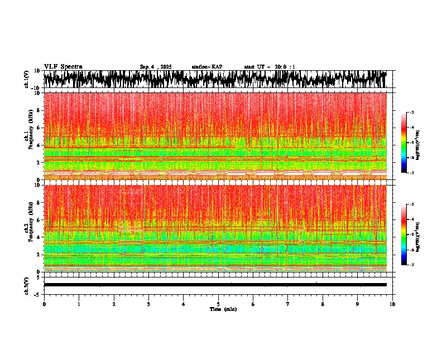
Task: Click the ch.1(V) waveform axis label
Action: [x=27, y=79]
